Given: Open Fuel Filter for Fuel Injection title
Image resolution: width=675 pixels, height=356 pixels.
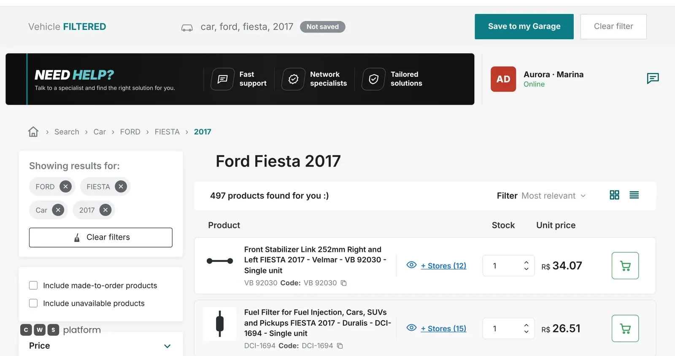Looking at the screenshot, I should 318,323.
